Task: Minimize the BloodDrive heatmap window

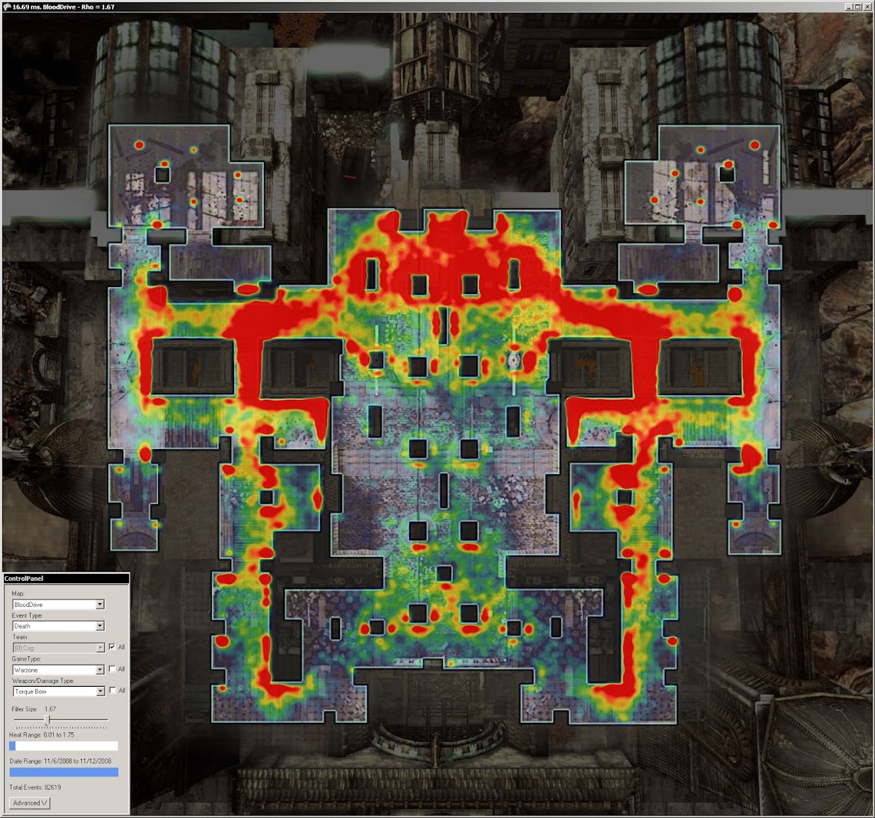Action: click(849, 7)
